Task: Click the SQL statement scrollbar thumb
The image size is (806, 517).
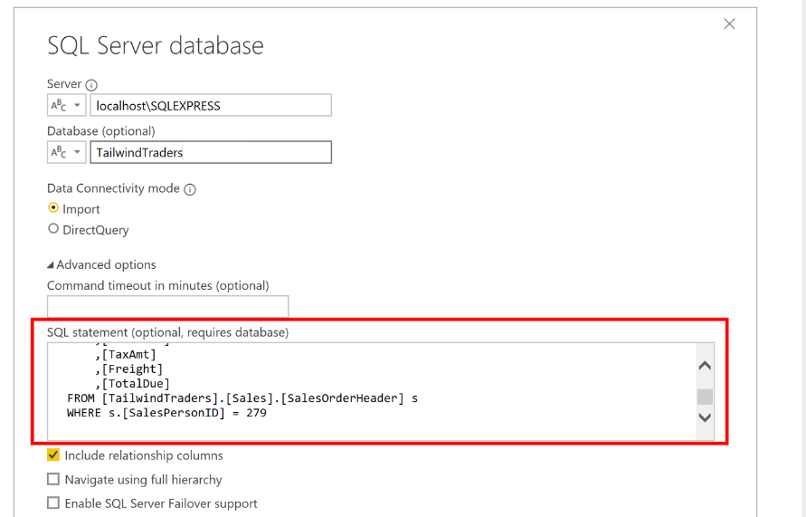Action: click(705, 397)
